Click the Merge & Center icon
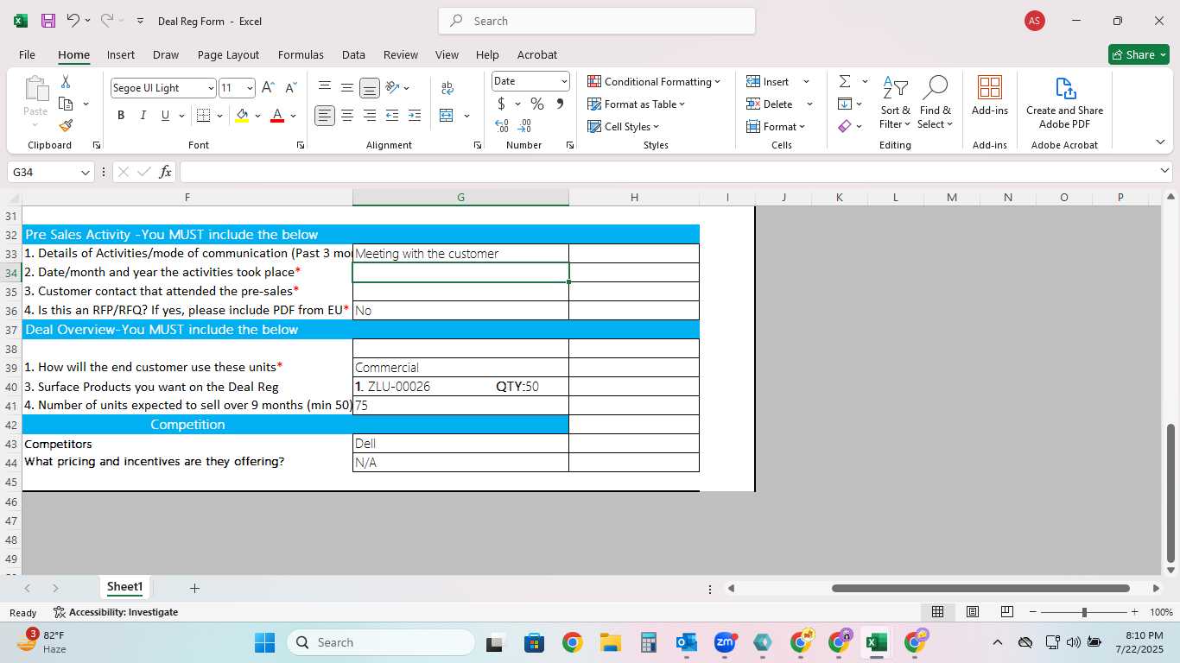Viewport: 1180px width, 663px height. pos(447,116)
